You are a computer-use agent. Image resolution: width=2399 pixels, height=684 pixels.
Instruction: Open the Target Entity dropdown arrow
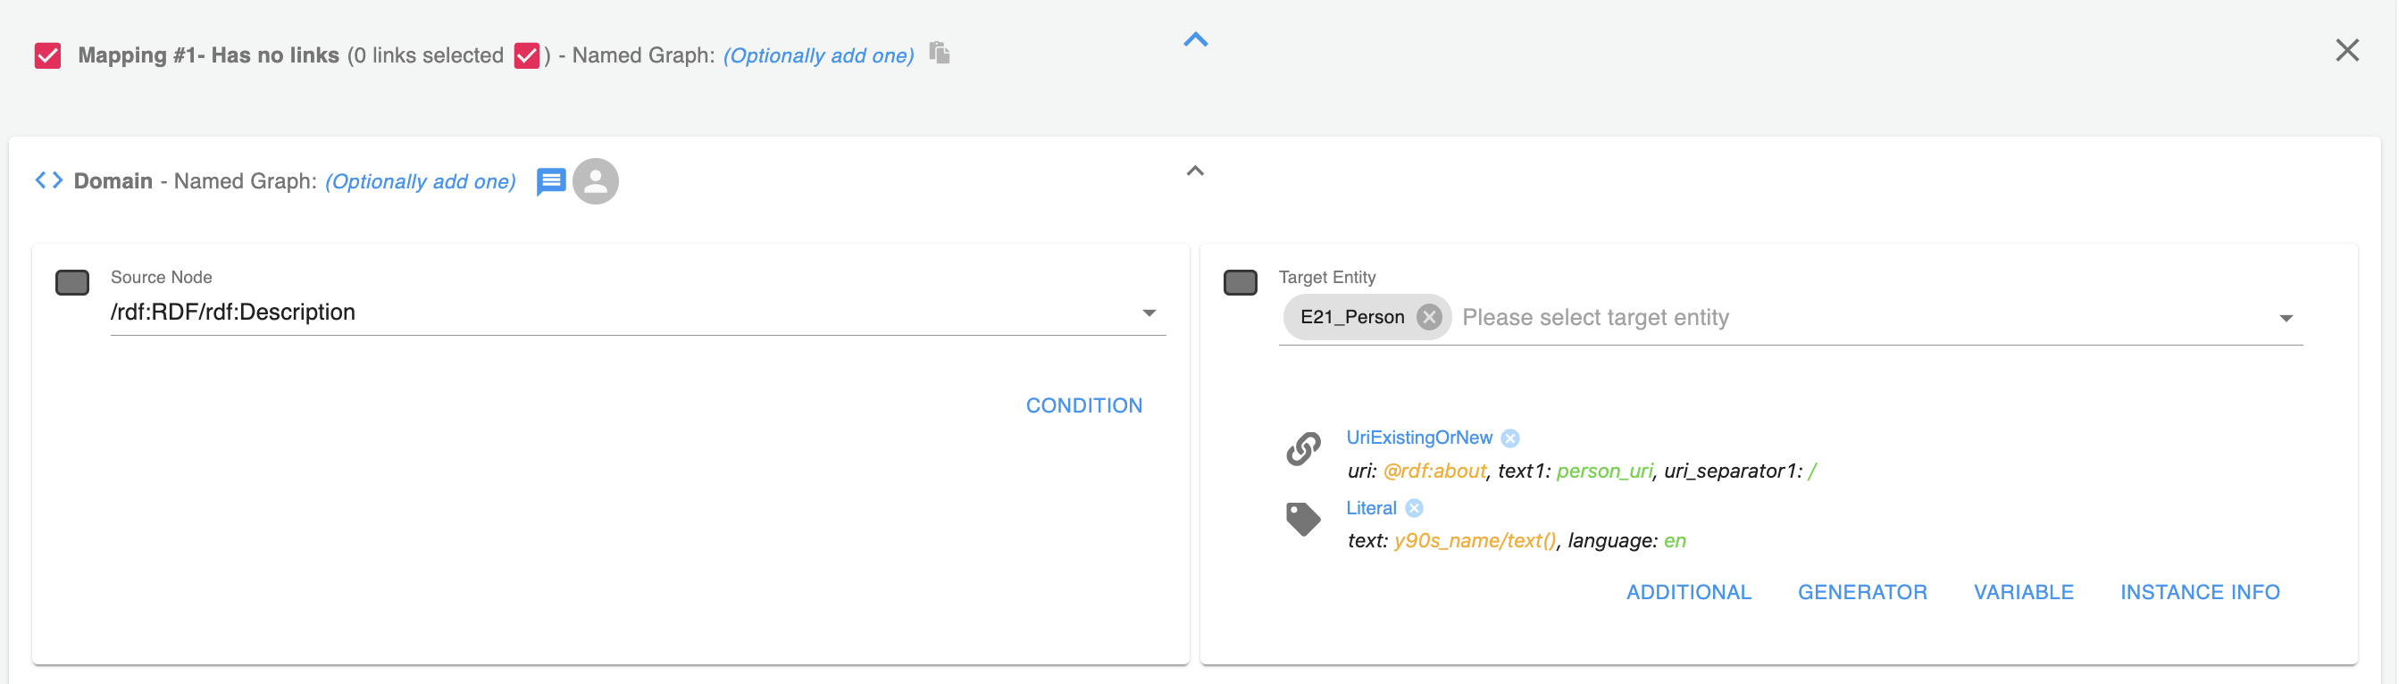(x=2285, y=318)
